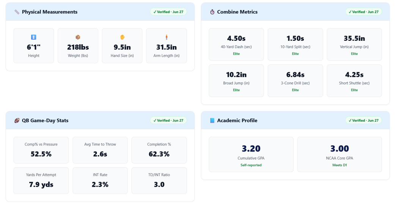This screenshot has height=206, width=396.
Task: Click the stopwatch icon beside Combine Metrics
Action: (212, 12)
